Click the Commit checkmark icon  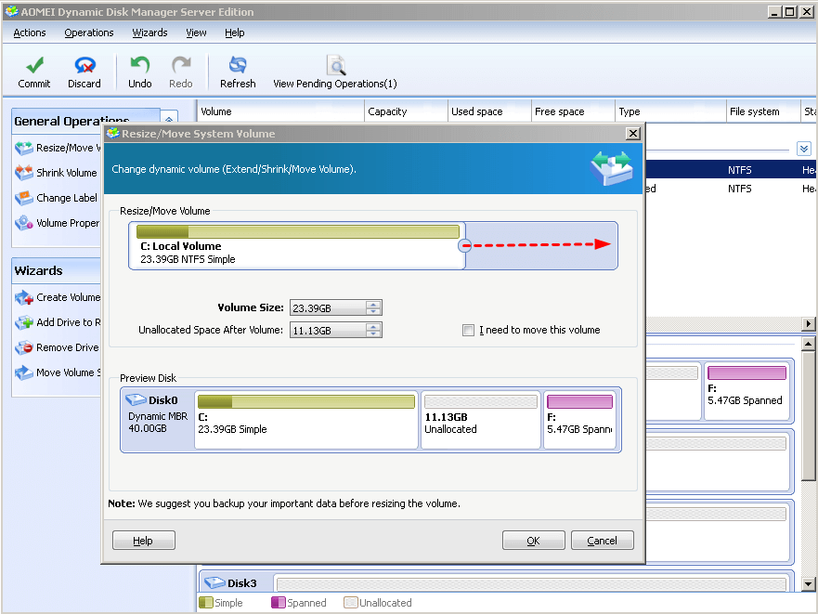34,65
